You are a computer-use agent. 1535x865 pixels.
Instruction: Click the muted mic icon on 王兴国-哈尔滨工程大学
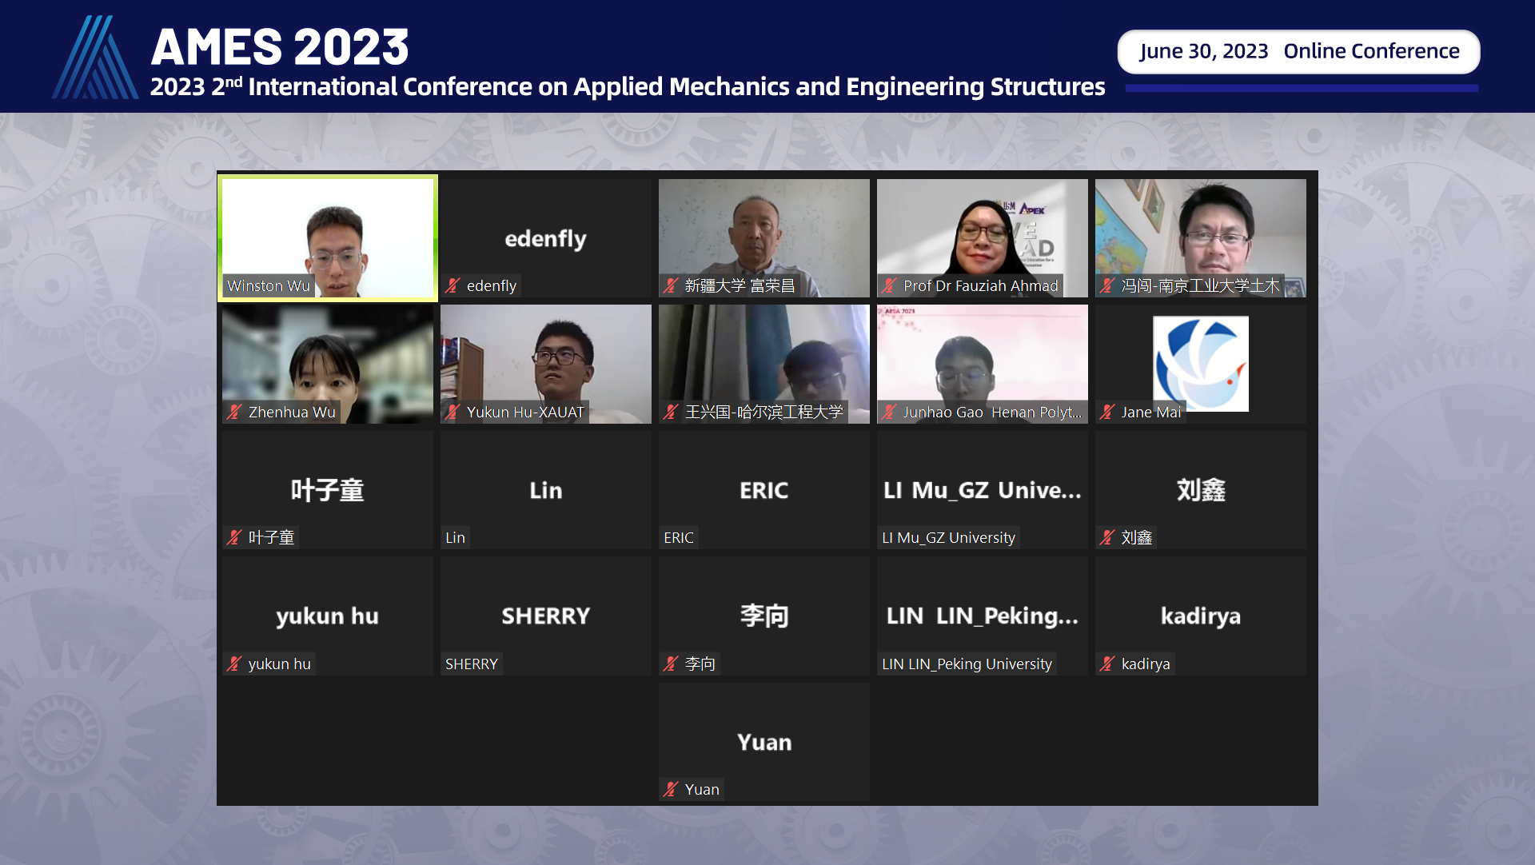point(672,412)
